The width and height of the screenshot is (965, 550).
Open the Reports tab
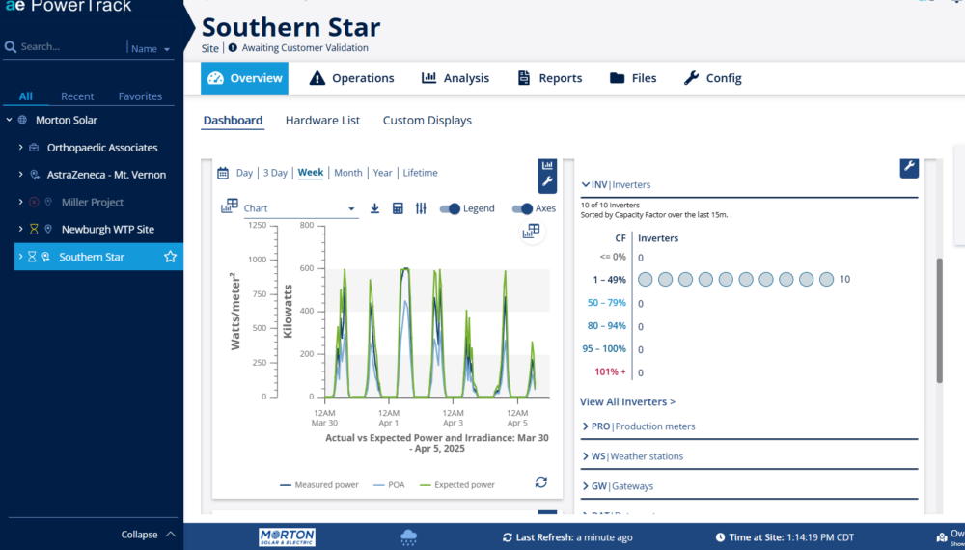[x=550, y=78]
